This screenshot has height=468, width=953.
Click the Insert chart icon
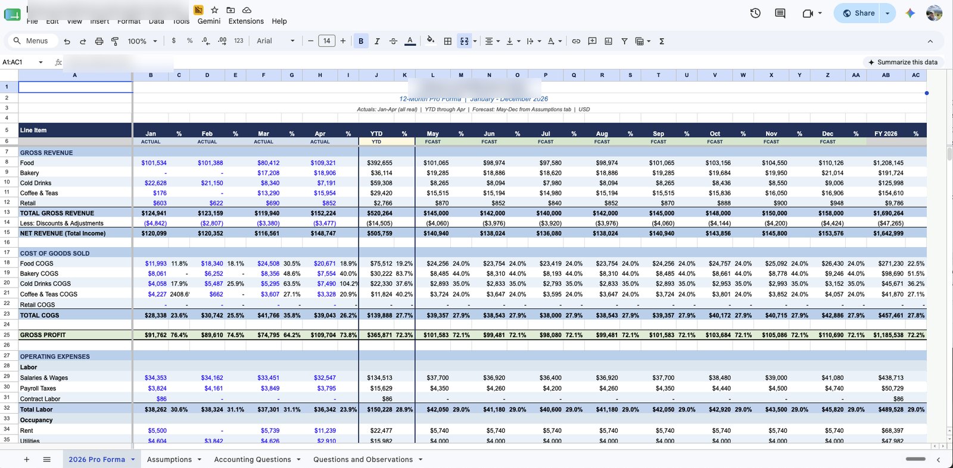click(608, 41)
